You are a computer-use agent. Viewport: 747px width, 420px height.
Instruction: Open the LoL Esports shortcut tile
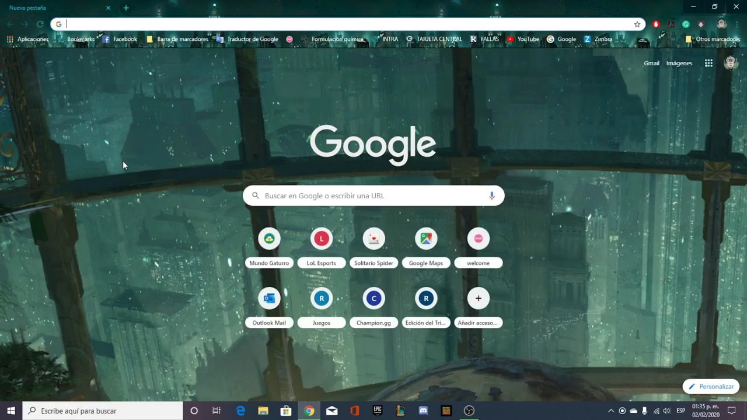pyautogui.click(x=322, y=248)
